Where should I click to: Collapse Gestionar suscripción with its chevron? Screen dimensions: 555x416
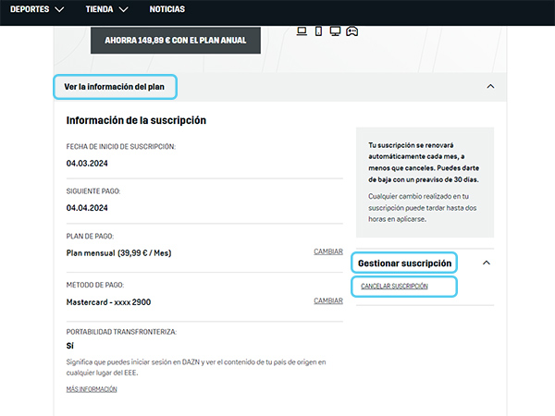click(487, 263)
